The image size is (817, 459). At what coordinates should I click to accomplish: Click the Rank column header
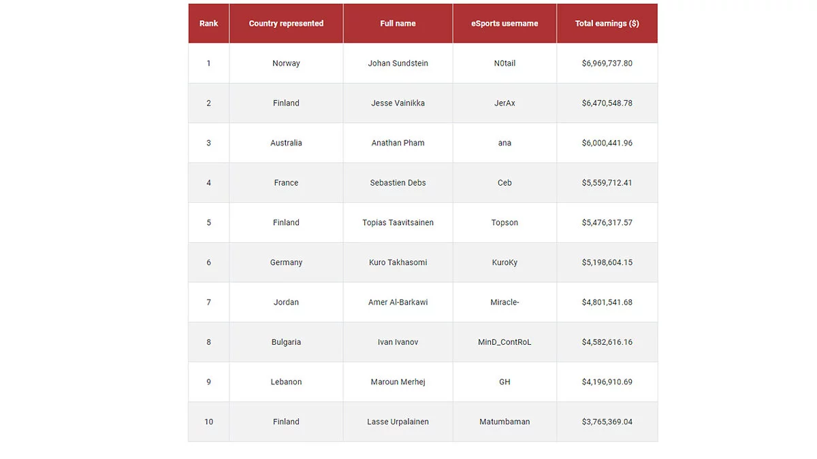208,23
